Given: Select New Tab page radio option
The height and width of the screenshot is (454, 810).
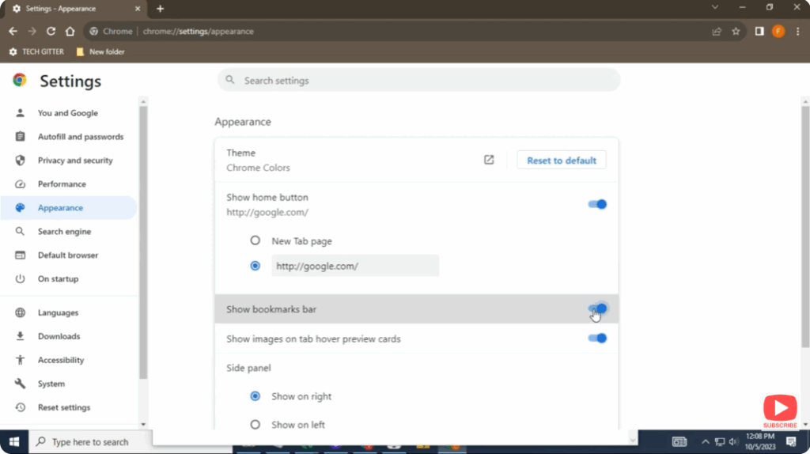Looking at the screenshot, I should pos(255,240).
